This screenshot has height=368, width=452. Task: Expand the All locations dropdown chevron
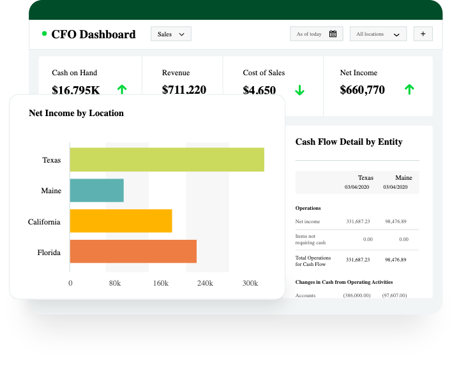[x=396, y=35]
